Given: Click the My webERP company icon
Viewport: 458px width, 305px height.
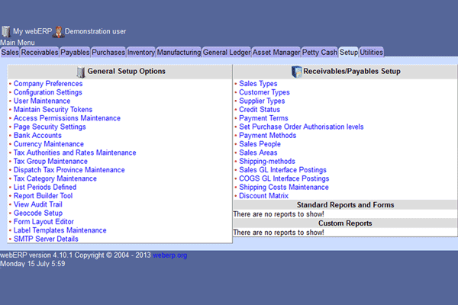Looking at the screenshot, I should click(x=6, y=31).
